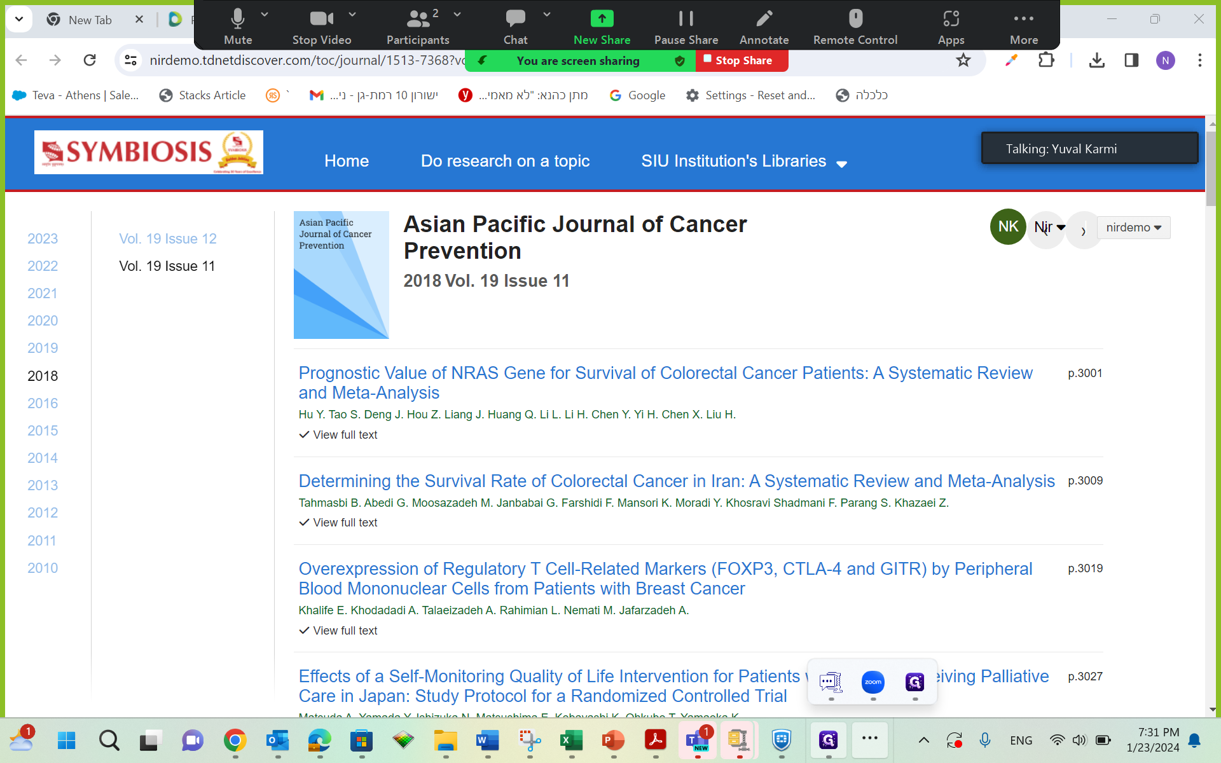This screenshot has height=763, width=1221.
Task: Go to the Home menu item
Action: point(346,162)
